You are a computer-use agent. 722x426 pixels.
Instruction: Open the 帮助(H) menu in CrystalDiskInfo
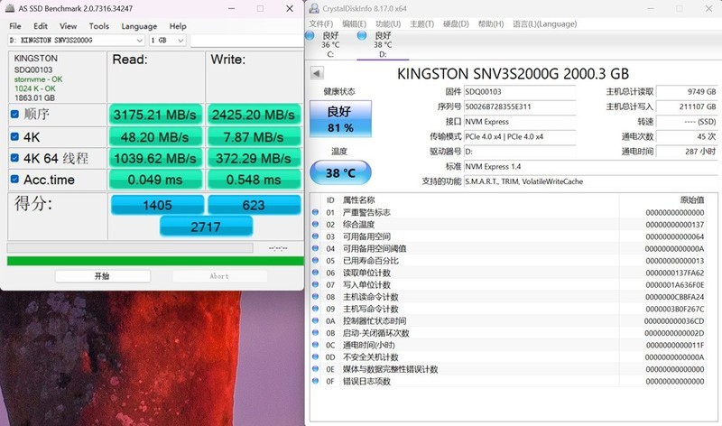(x=491, y=24)
